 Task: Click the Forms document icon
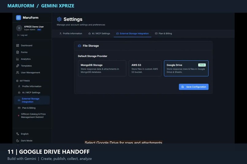[17, 52]
